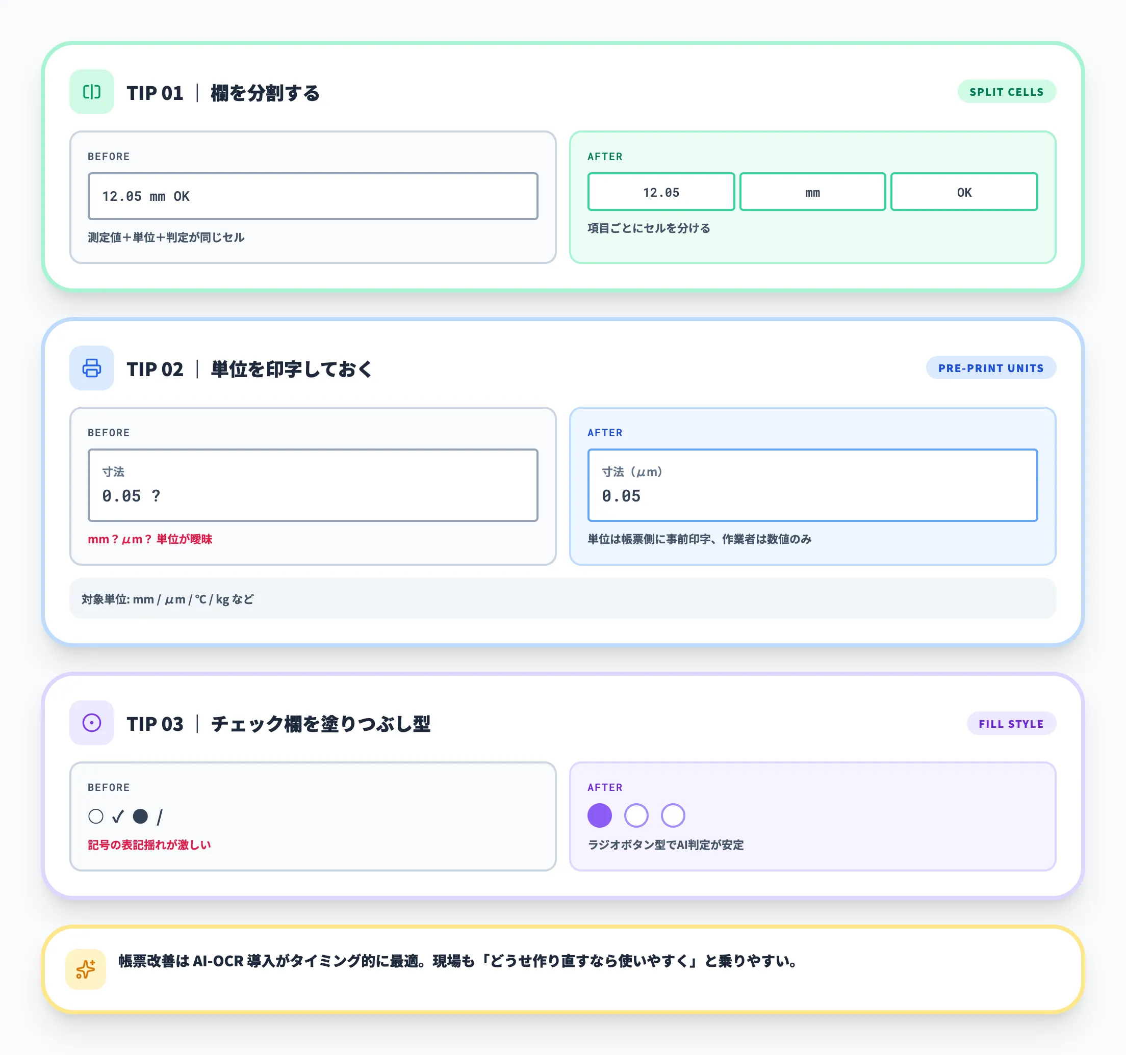Select the middle empty purple radio button
The height and width of the screenshot is (1055, 1126).
pos(635,815)
